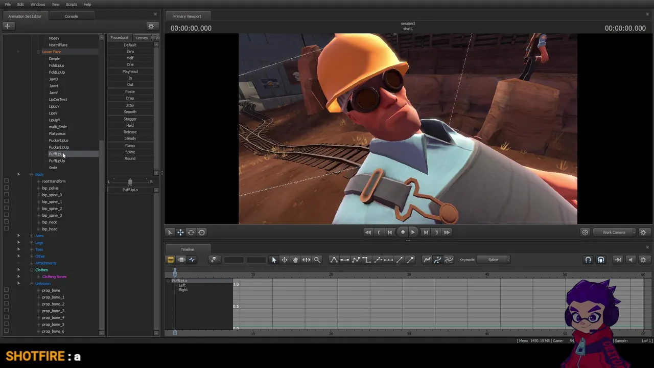Activate the viewport move manipulator tool
The width and height of the screenshot is (654, 368).
tap(180, 233)
